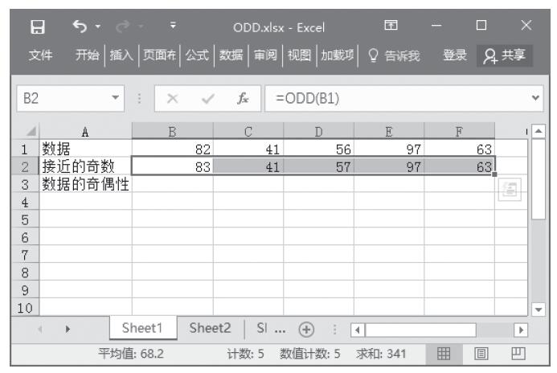Select cell D1 containing 56
This screenshot has width=557, height=373.
click(318, 148)
